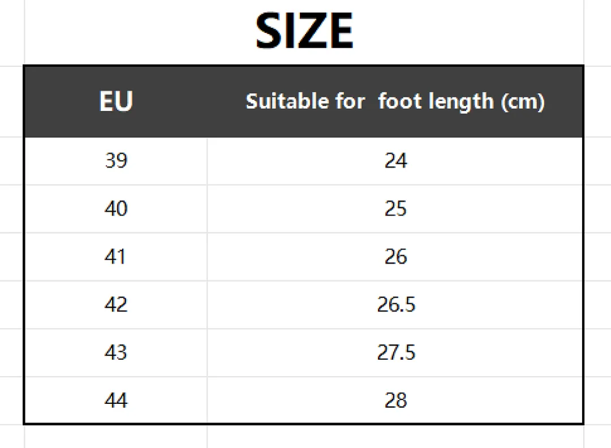611x448 pixels.
Task: Select the EU column header
Action: point(116,101)
